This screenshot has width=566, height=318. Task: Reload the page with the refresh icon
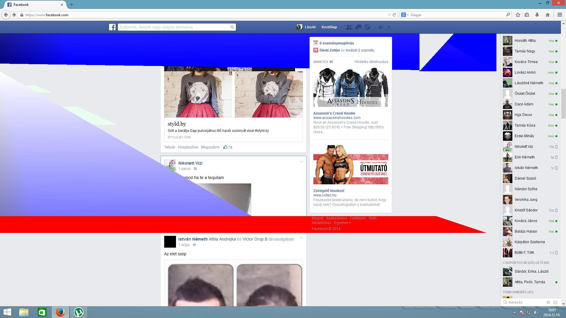tap(394, 15)
